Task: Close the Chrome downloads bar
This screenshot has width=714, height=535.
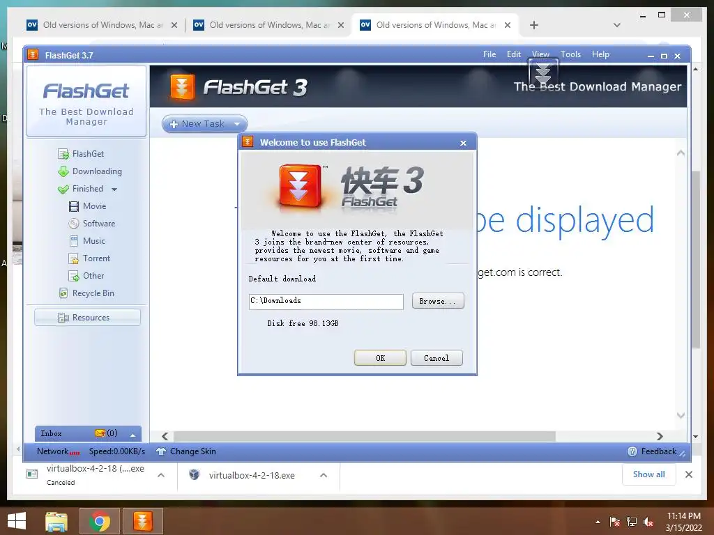Action: (689, 474)
